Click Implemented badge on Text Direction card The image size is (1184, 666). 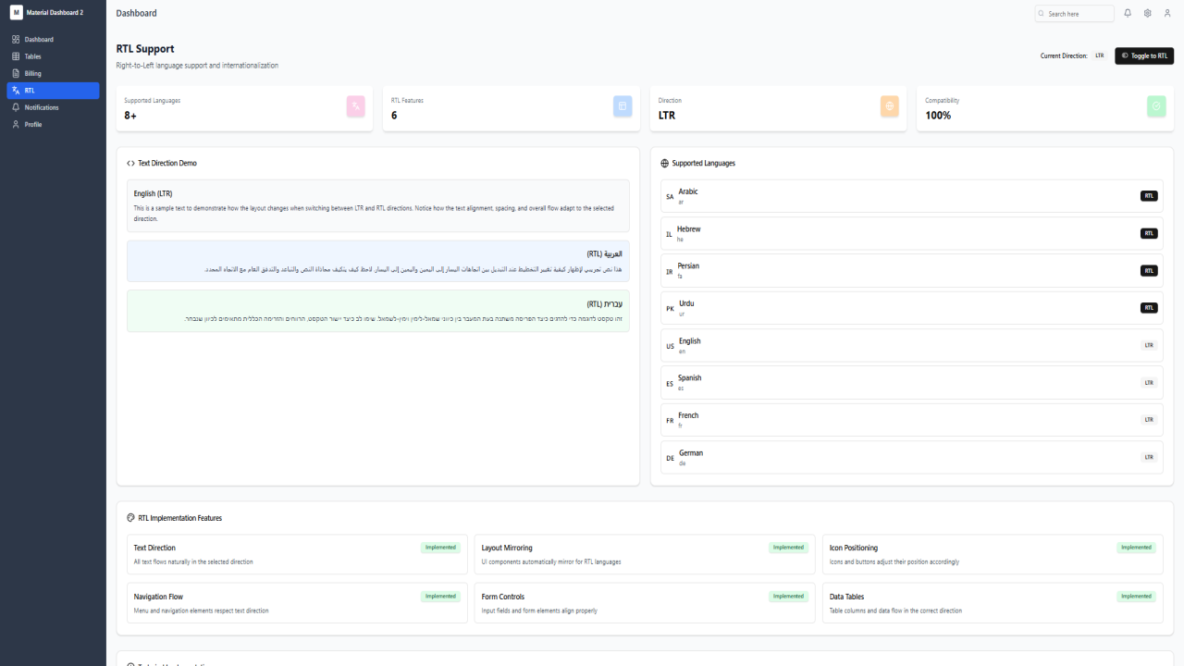point(440,548)
